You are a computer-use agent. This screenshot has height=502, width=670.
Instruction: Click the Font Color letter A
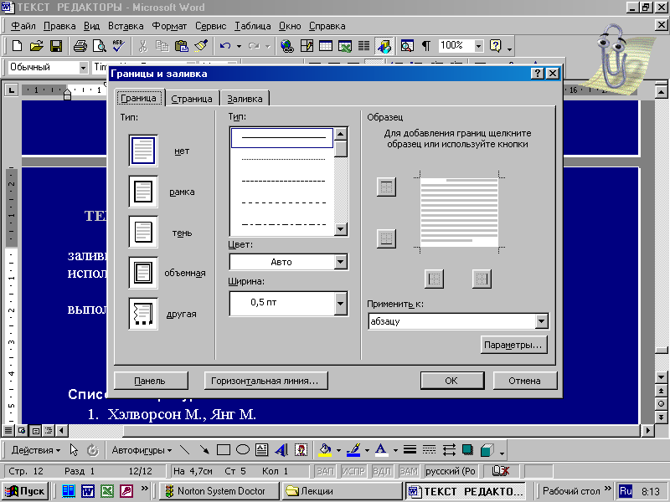pos(381,450)
